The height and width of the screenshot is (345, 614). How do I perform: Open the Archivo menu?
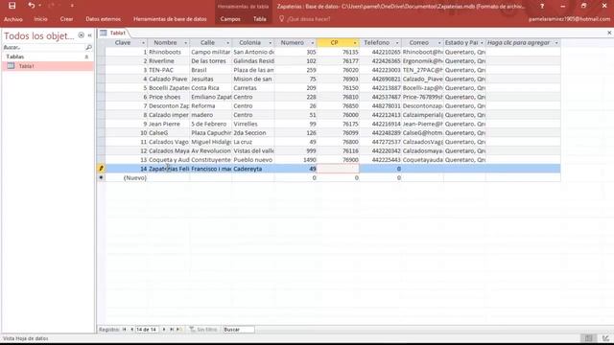pyautogui.click(x=13, y=19)
